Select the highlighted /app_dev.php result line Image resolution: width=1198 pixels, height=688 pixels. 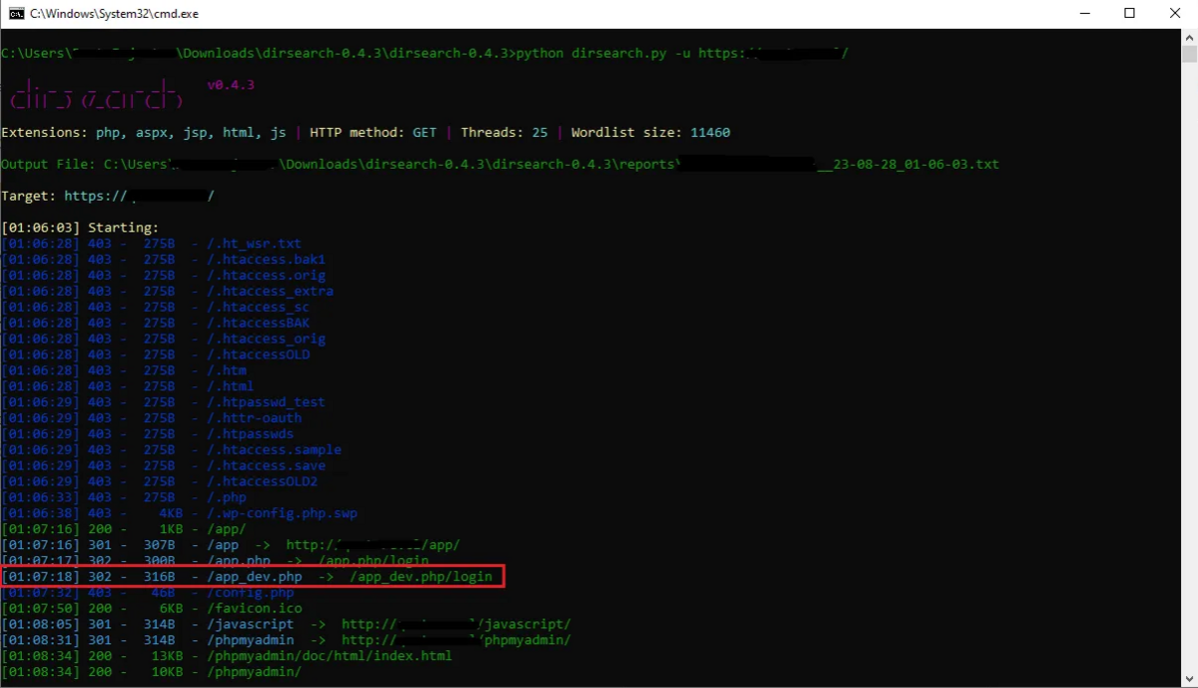click(x=250, y=576)
